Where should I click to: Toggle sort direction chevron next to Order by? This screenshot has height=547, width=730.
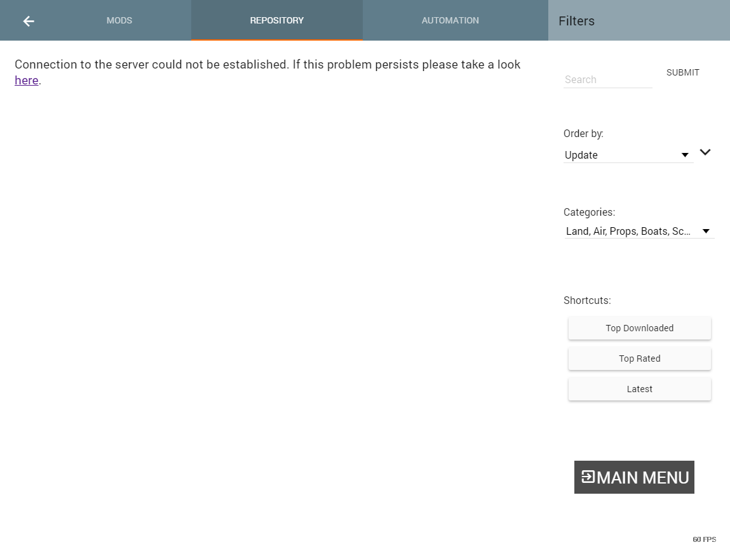[705, 152]
